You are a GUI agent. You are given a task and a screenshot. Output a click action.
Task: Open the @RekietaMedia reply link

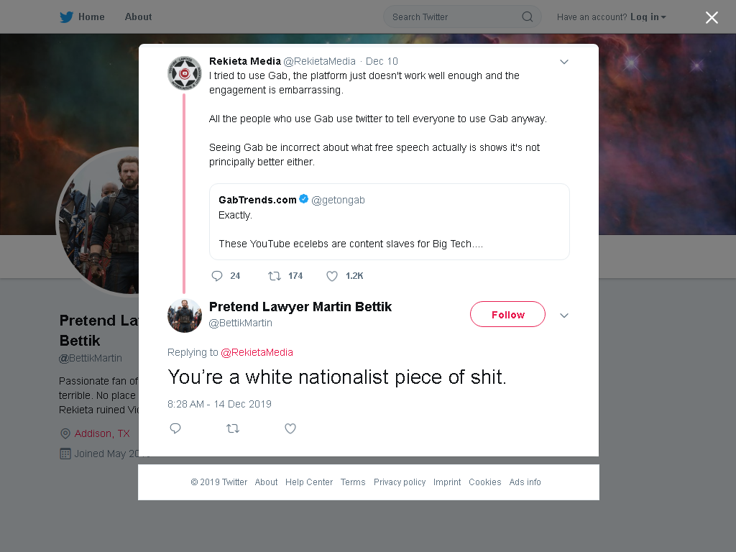(x=257, y=352)
